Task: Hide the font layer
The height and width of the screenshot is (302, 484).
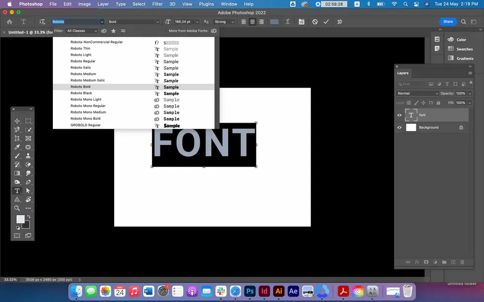Action: pos(400,115)
